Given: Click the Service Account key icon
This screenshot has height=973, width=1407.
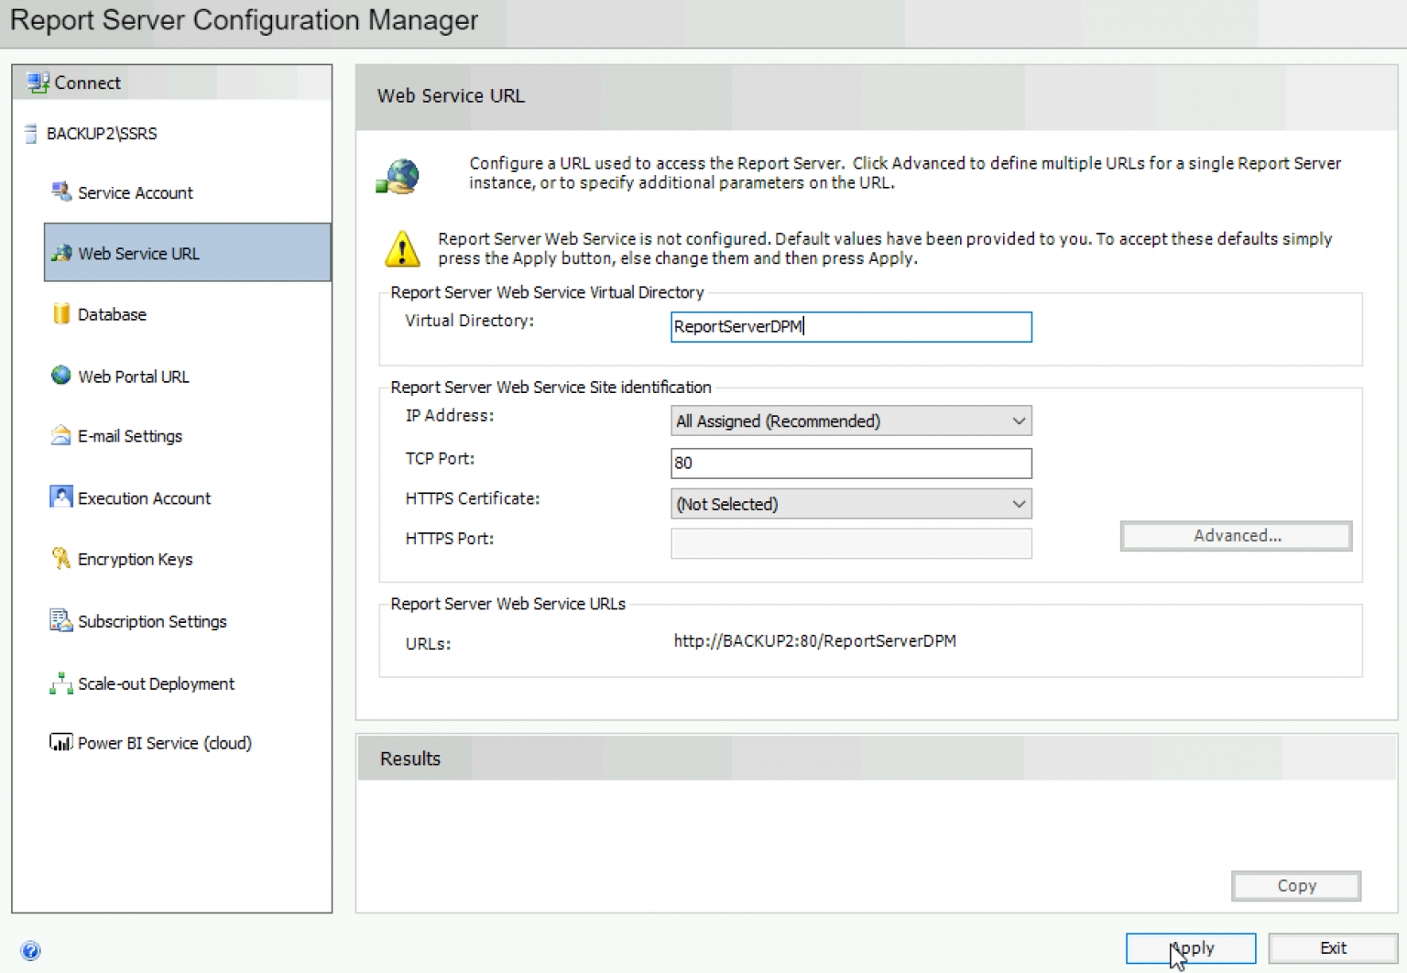Looking at the screenshot, I should point(61,191).
